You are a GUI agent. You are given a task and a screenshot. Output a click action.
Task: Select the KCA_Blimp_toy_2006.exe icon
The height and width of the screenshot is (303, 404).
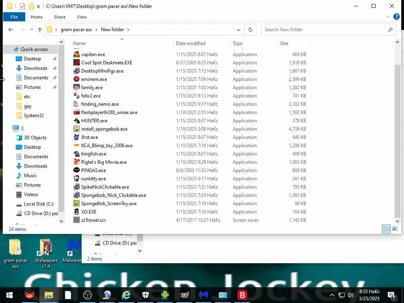76,145
